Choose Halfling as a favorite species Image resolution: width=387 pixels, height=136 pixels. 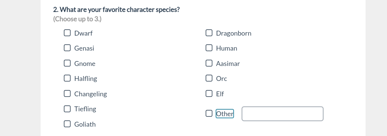(67, 78)
